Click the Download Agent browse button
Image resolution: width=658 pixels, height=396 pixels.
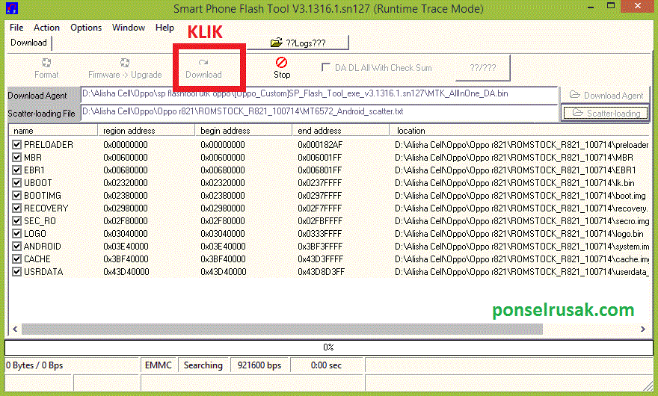pyautogui.click(x=606, y=95)
